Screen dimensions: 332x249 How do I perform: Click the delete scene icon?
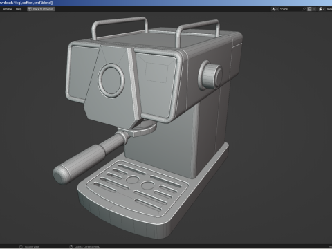314,9
